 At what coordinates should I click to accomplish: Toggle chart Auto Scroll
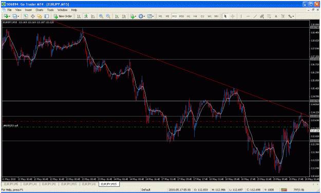[x=117, y=16]
